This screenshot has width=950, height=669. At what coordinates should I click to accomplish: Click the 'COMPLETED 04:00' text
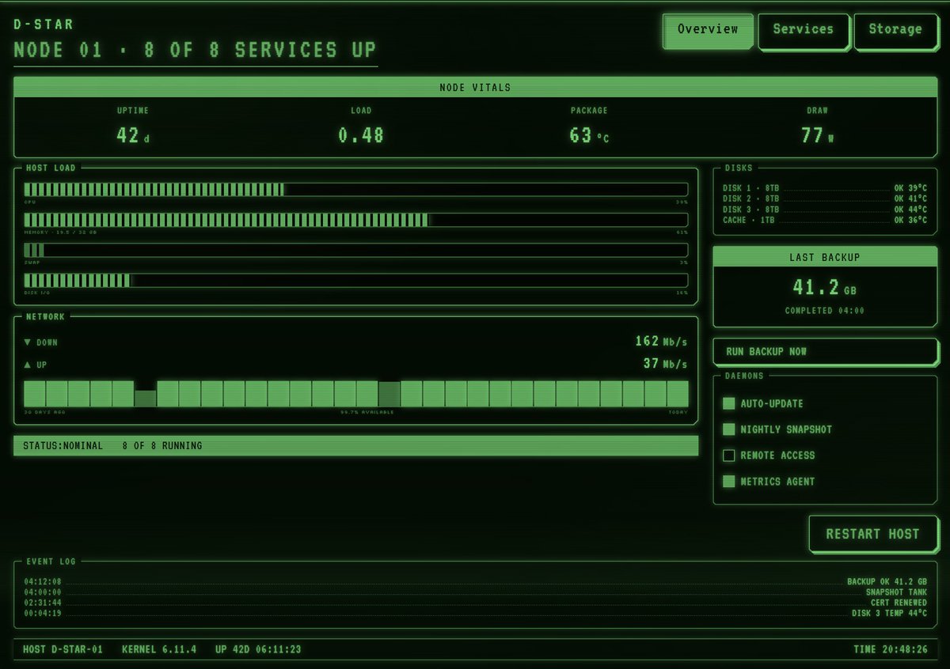[824, 311]
